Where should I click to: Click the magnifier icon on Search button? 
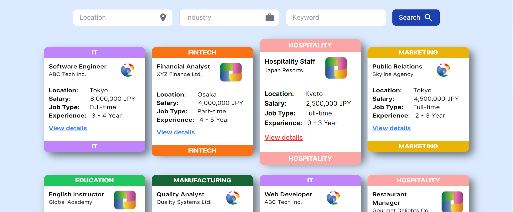tap(428, 17)
